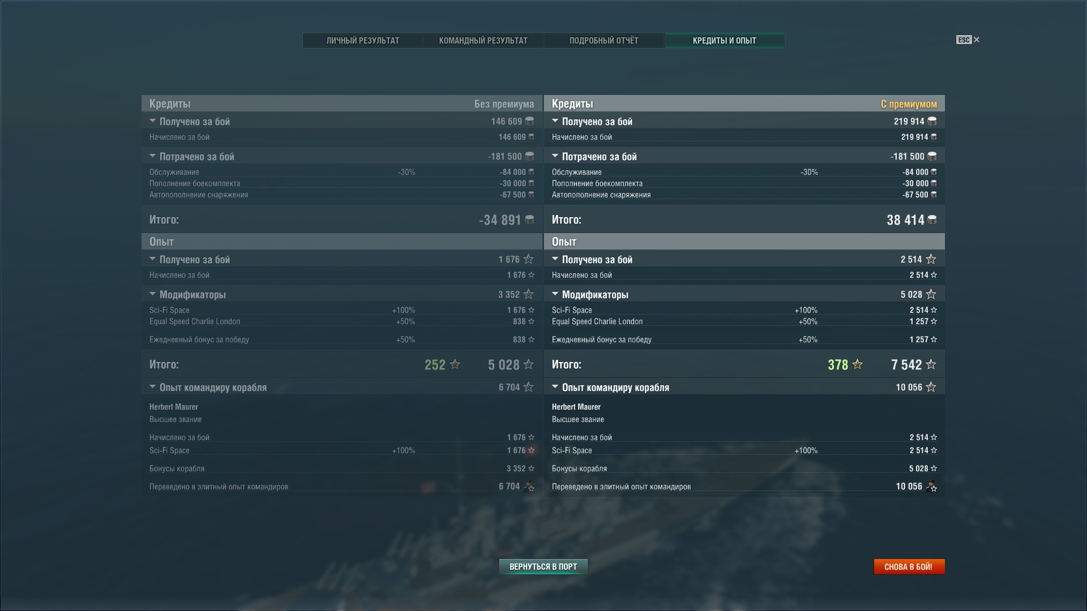Collapse the premium credits Получено за бой section
Viewport: 1087px width, 611px height.
click(555, 121)
